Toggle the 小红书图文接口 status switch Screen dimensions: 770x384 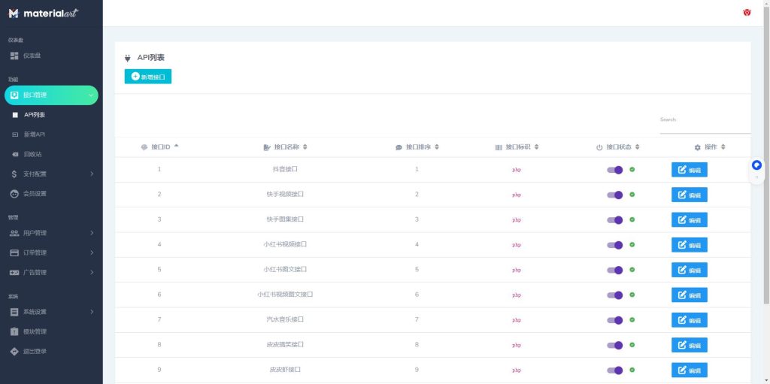[615, 270]
